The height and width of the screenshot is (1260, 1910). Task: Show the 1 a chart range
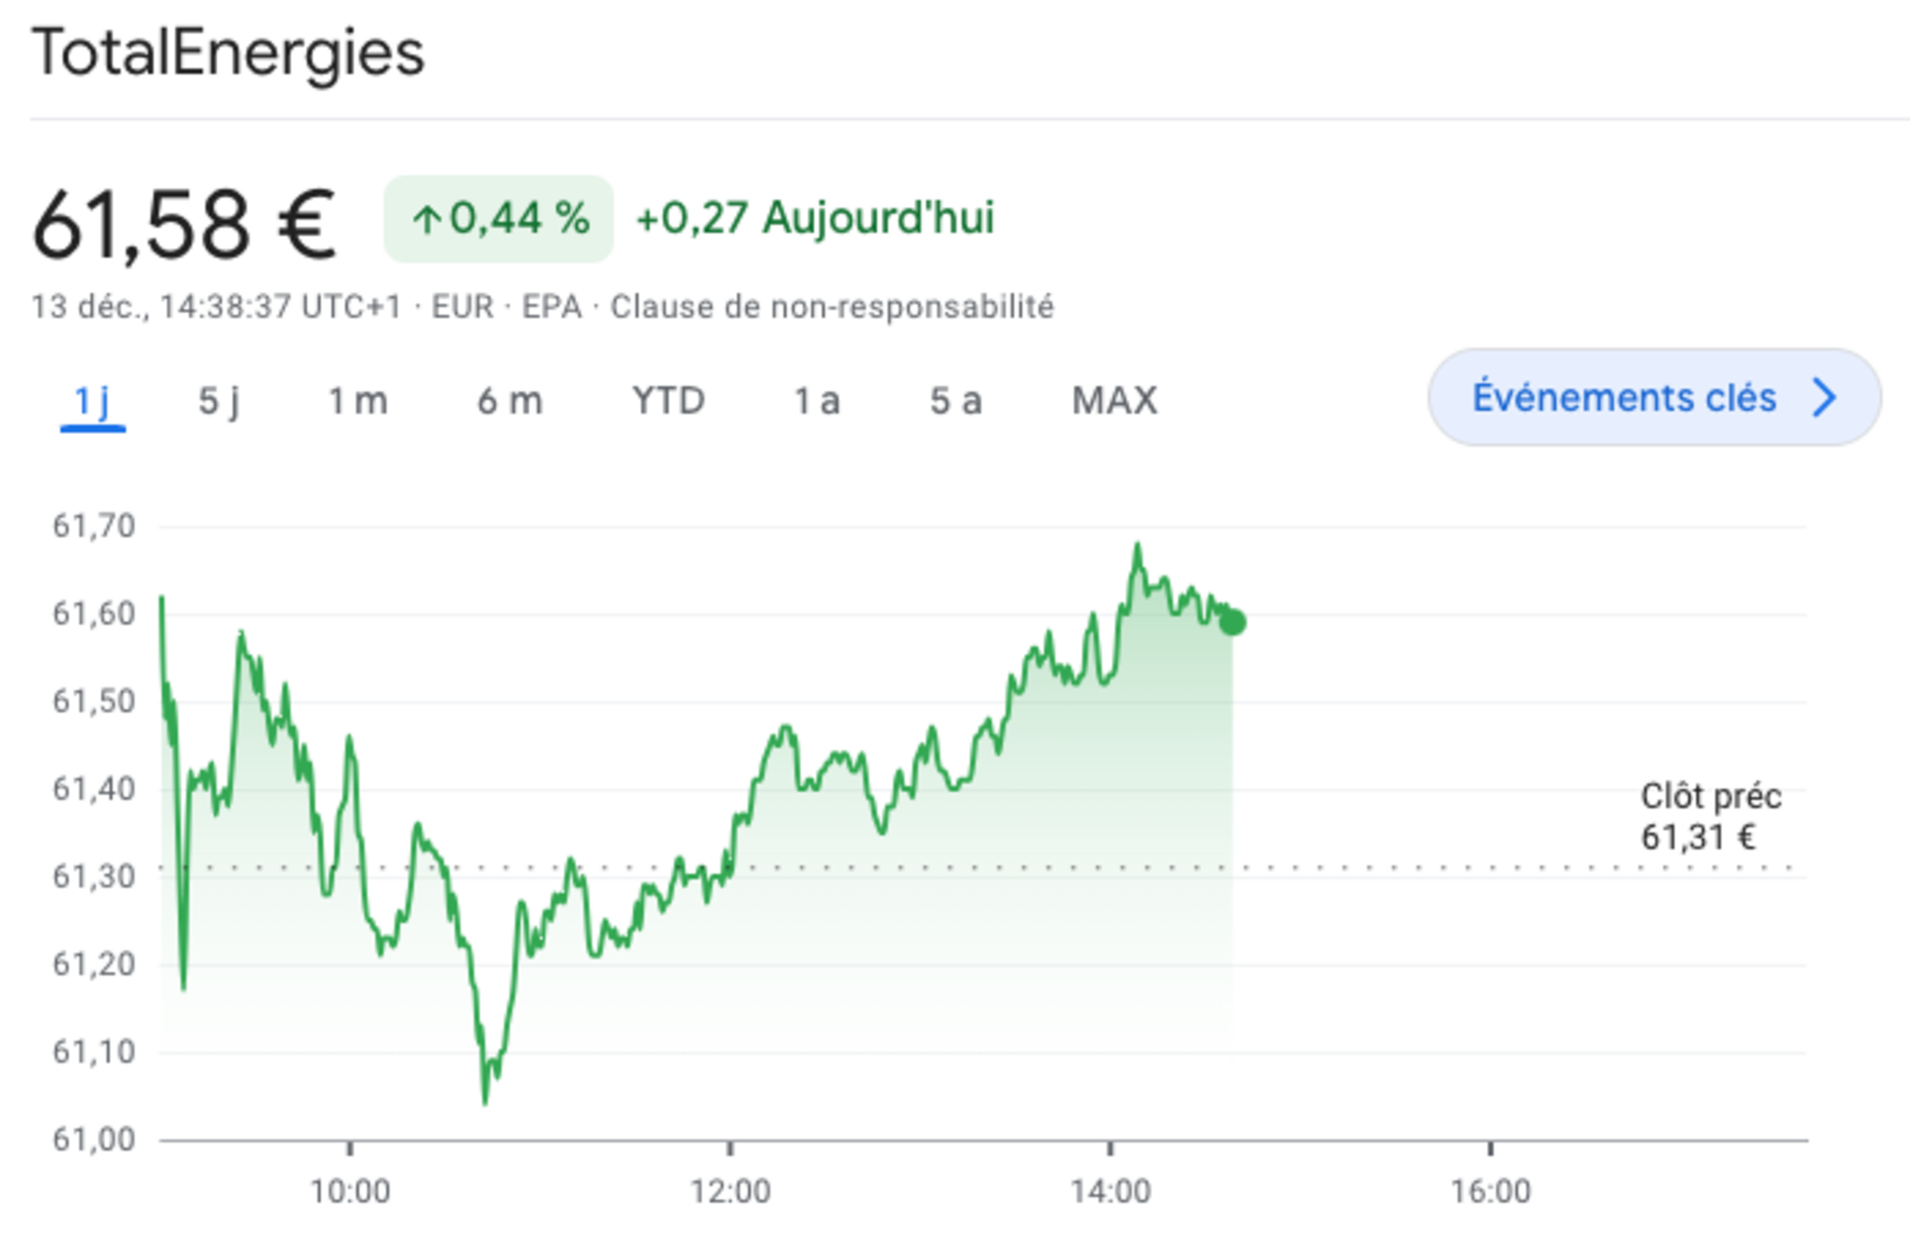tap(817, 402)
